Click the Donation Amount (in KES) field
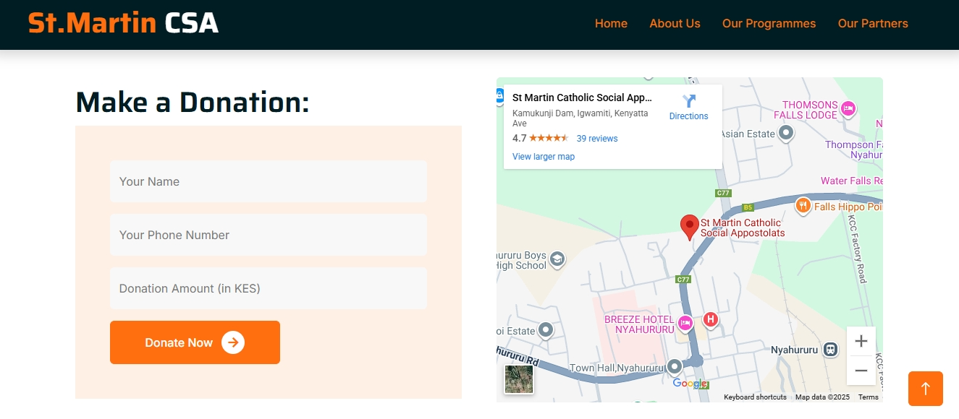The image size is (959, 419). 269,288
